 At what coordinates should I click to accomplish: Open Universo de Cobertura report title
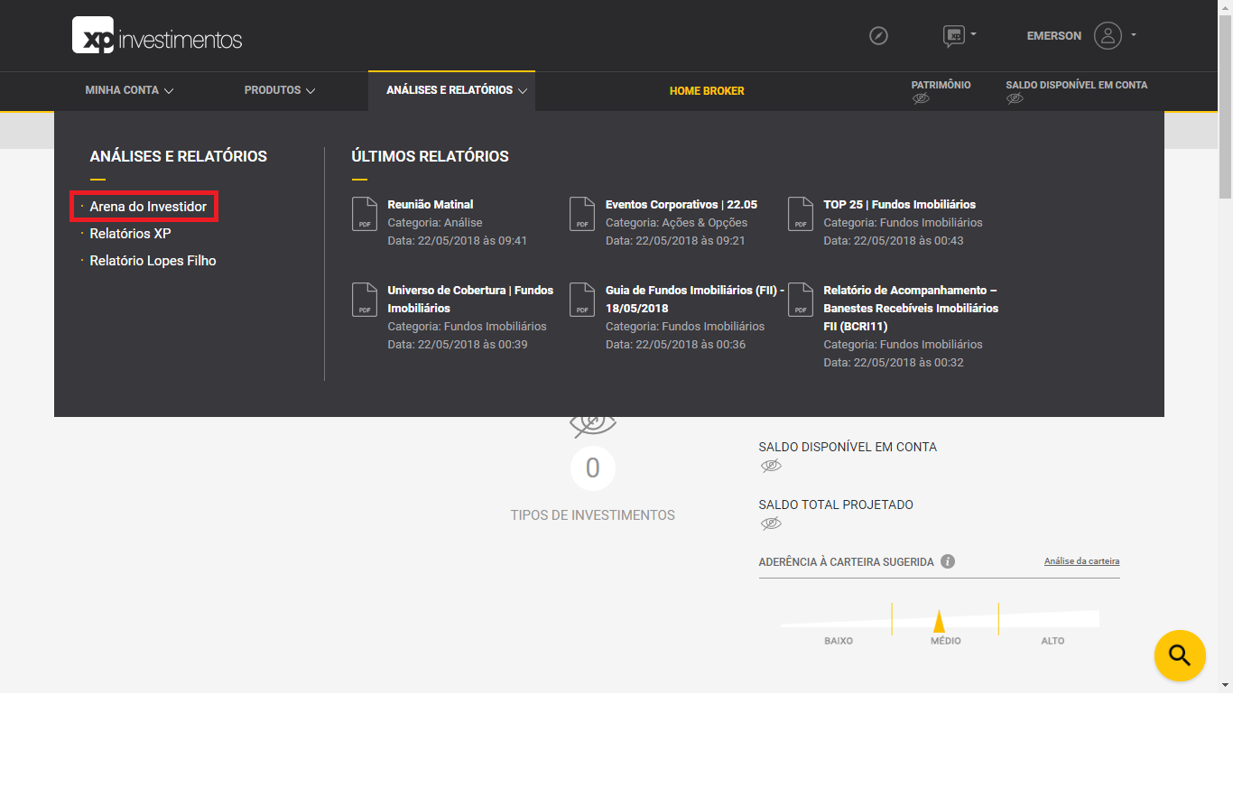(x=470, y=300)
